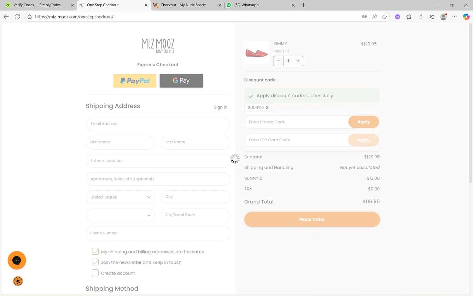
Task: Increase KIMMY quantity with plus
Action: 298,61
